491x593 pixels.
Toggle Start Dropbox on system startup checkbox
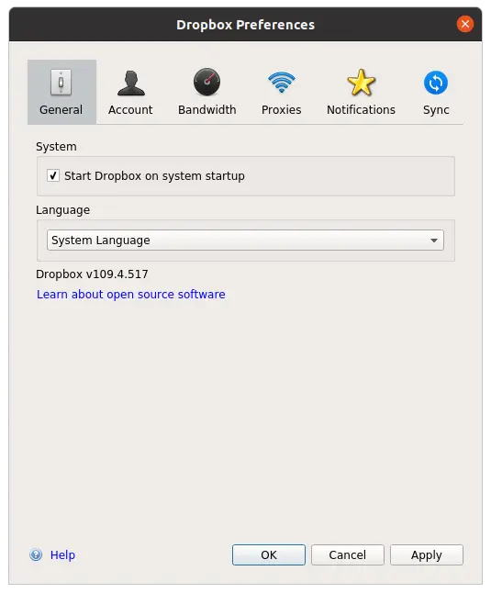click(53, 175)
